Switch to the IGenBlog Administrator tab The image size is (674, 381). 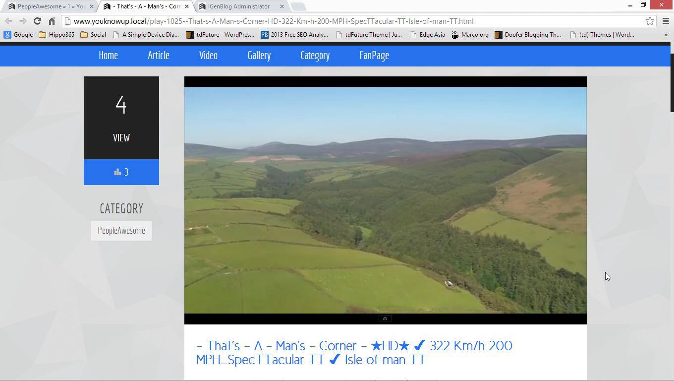pos(240,6)
